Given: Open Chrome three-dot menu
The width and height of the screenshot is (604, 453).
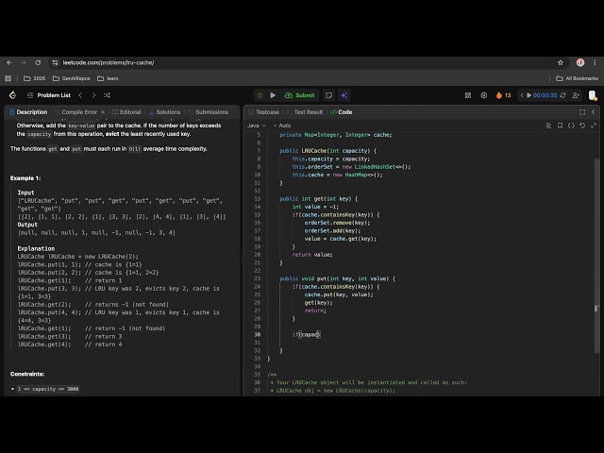Looking at the screenshot, I should click(595, 62).
